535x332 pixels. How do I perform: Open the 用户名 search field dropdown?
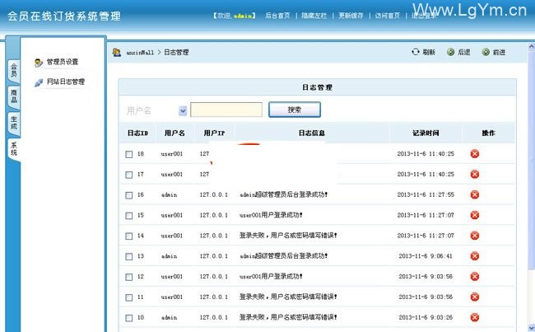pos(183,110)
